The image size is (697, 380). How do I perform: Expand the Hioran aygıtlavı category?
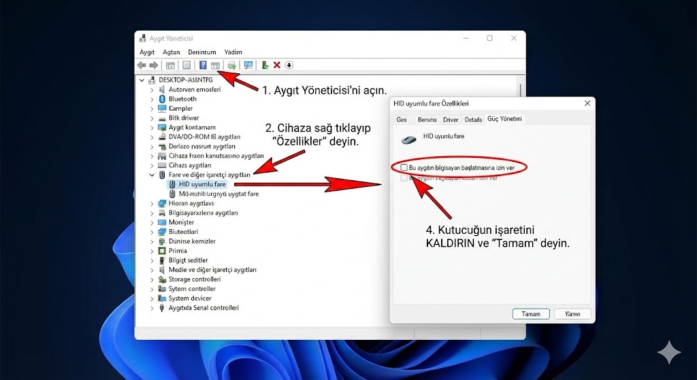click(x=152, y=203)
